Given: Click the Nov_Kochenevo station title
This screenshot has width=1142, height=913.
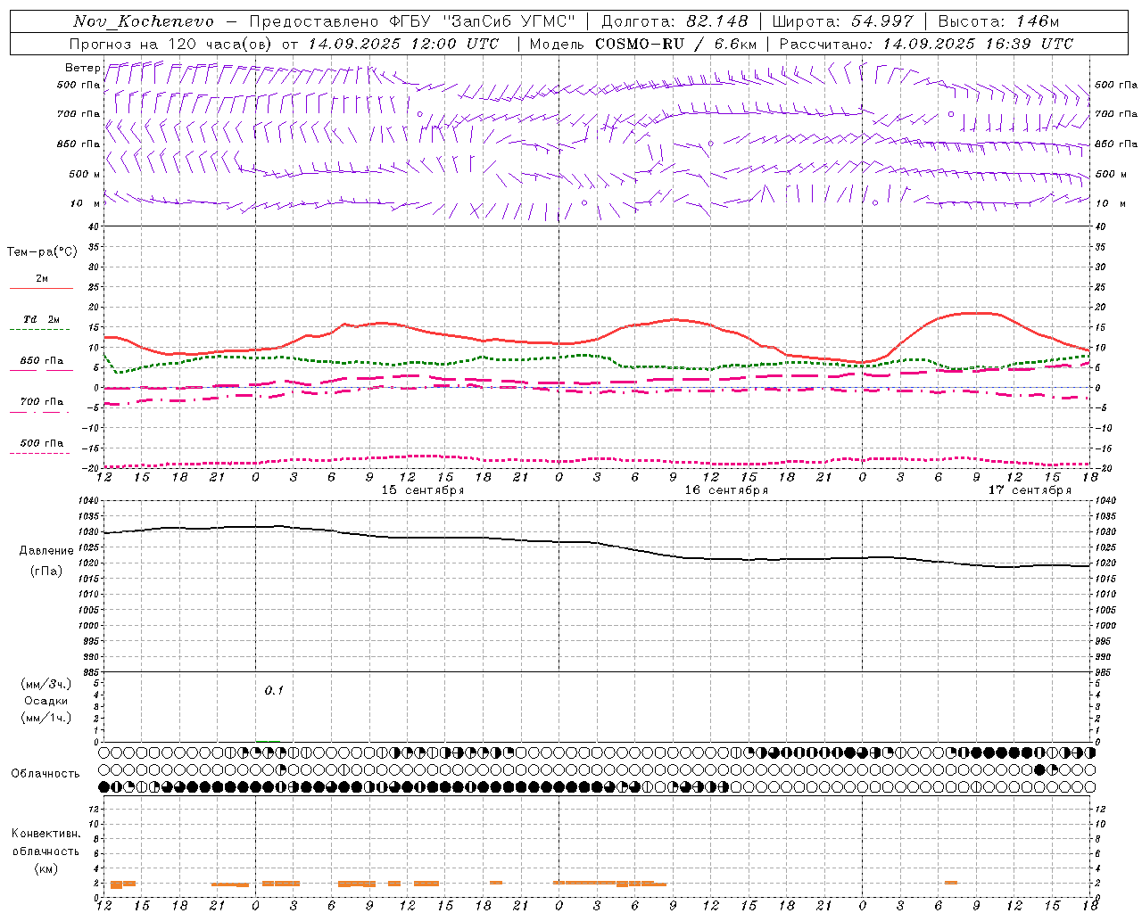Looking at the screenshot, I should [143, 21].
